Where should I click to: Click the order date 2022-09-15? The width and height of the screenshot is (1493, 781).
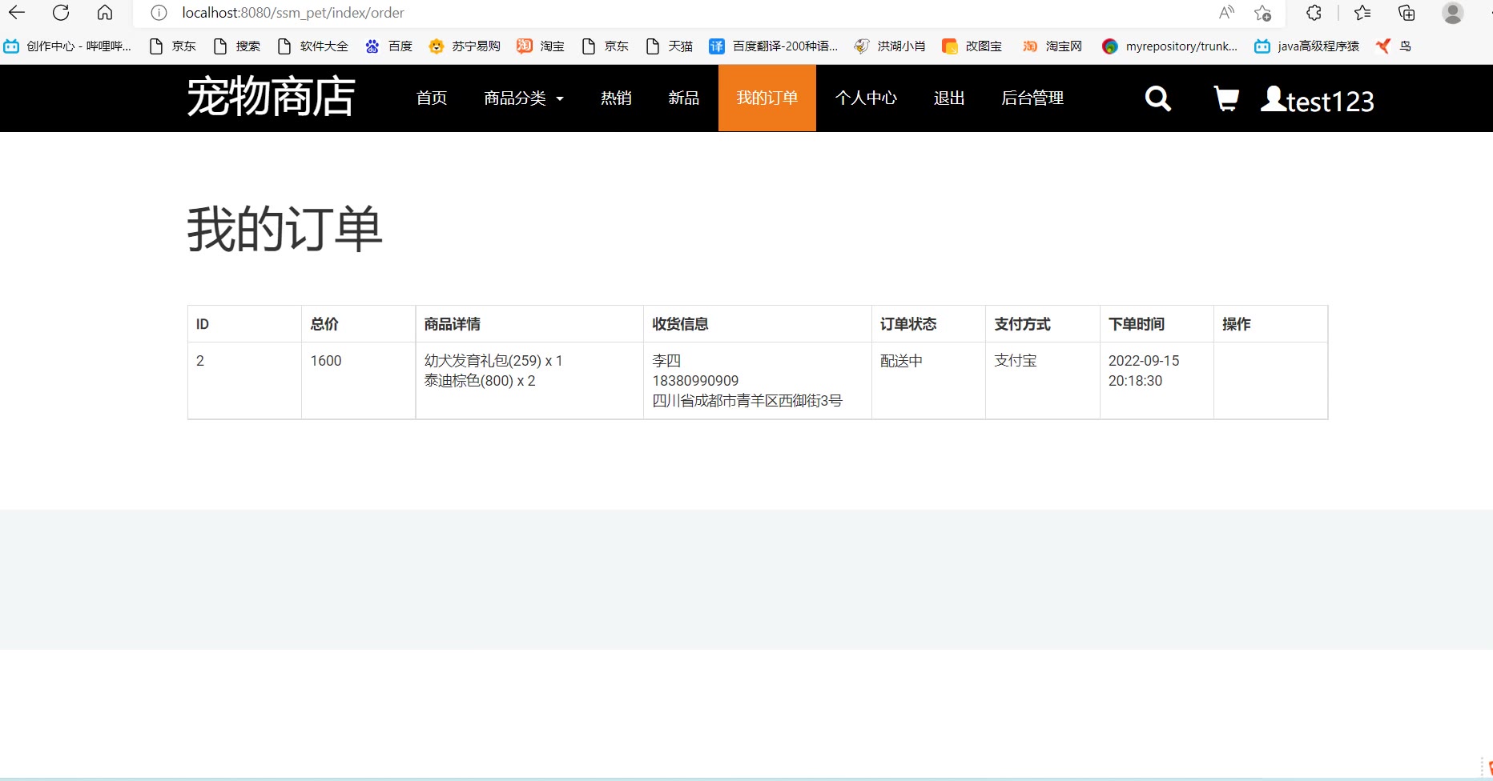point(1144,361)
